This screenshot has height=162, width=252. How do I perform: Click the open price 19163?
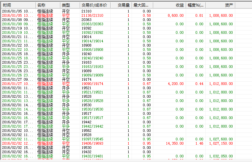point(87,62)
